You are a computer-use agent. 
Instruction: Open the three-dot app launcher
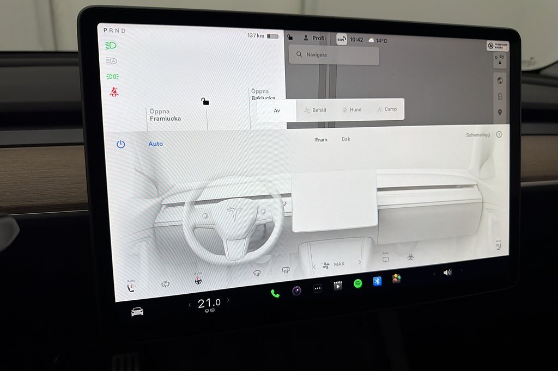318,288
